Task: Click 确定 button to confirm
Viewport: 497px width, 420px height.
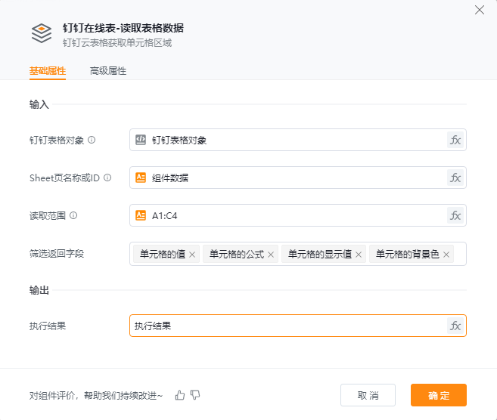Action: tap(439, 395)
